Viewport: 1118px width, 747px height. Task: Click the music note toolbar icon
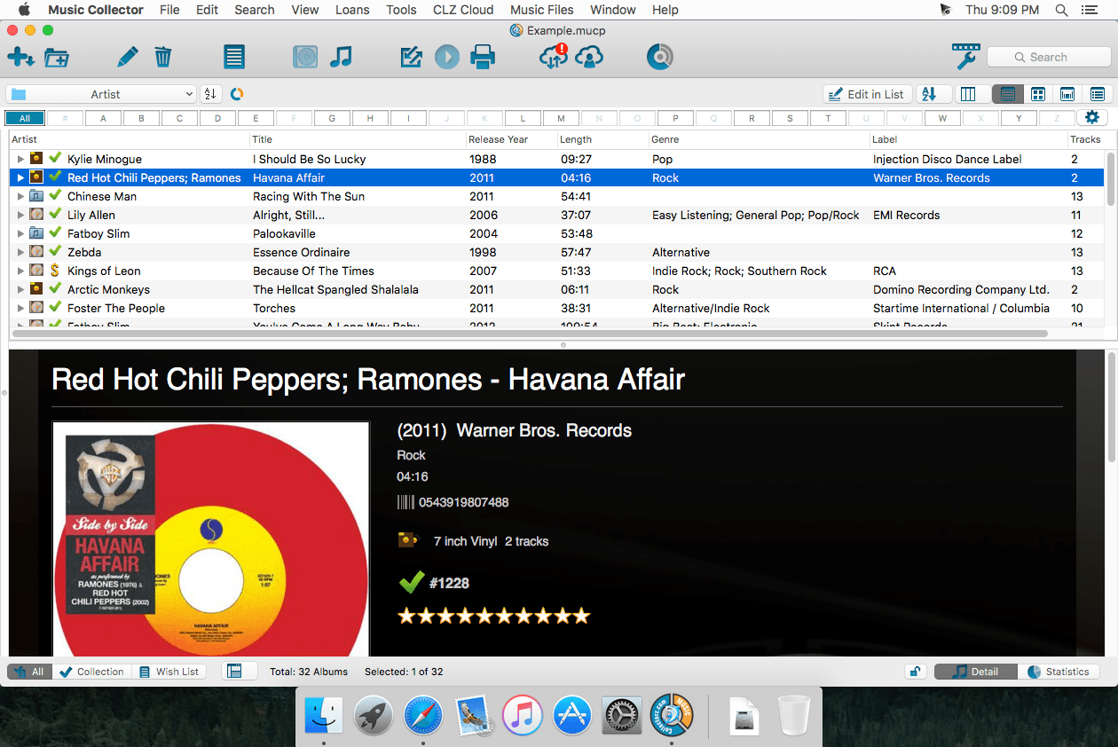341,58
